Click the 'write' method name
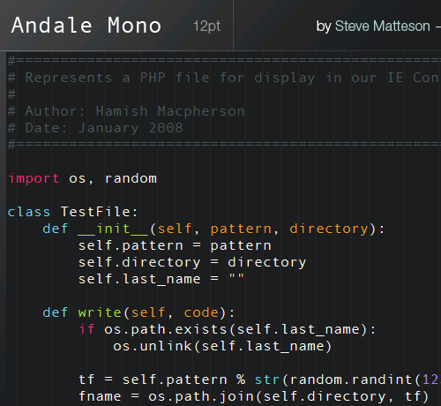Screen dimensions: 441x406 pyautogui.click(x=100, y=312)
